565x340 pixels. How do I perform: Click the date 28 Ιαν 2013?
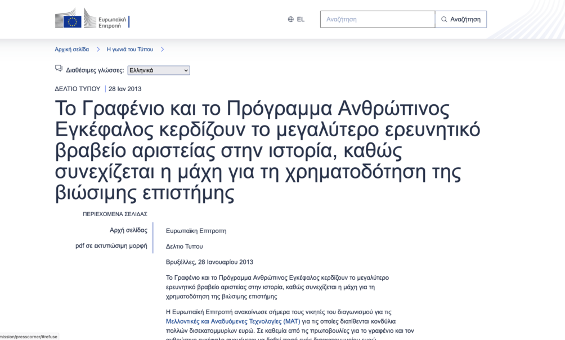pyautogui.click(x=125, y=89)
